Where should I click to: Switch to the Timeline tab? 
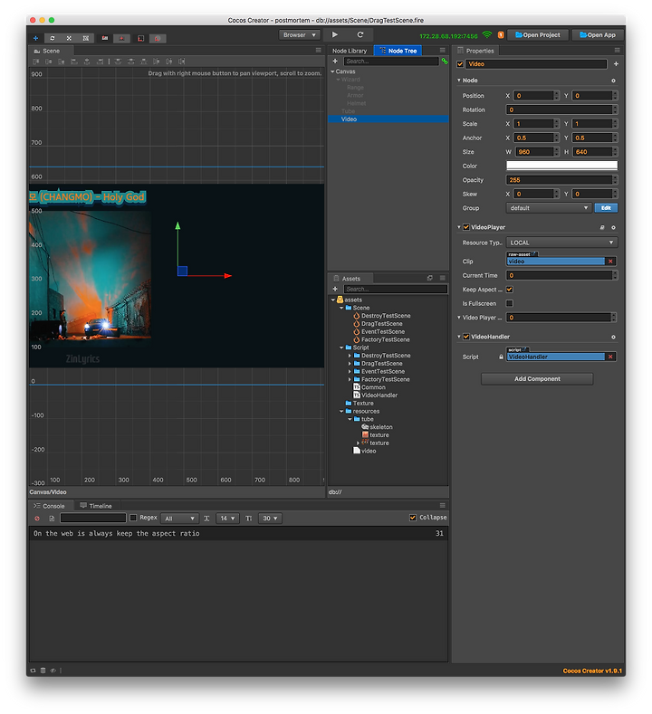point(96,506)
